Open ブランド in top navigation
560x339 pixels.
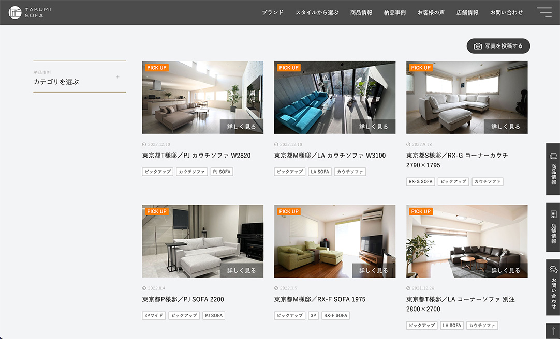click(x=273, y=12)
